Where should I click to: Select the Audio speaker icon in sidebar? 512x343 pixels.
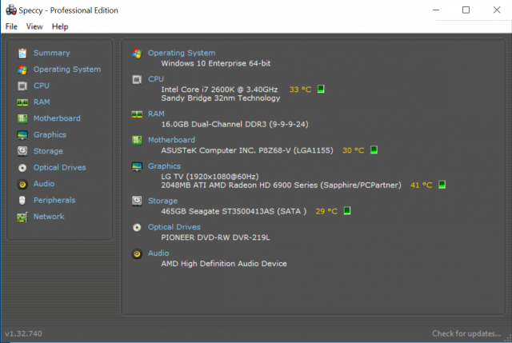pyautogui.click(x=22, y=184)
